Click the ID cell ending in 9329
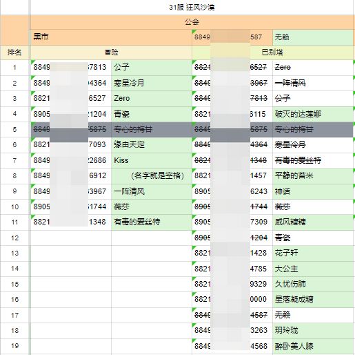This screenshot has height=355, width=355. click(232, 284)
